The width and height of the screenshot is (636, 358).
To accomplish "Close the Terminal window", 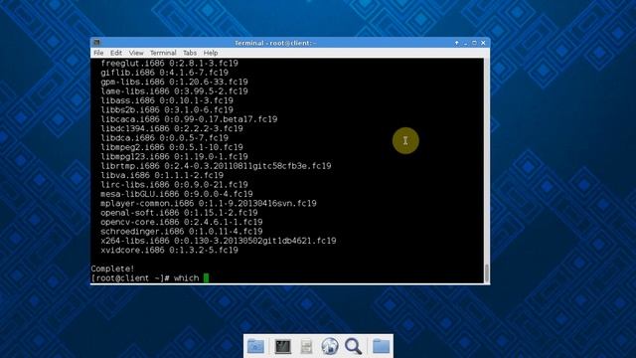I will click(x=483, y=43).
